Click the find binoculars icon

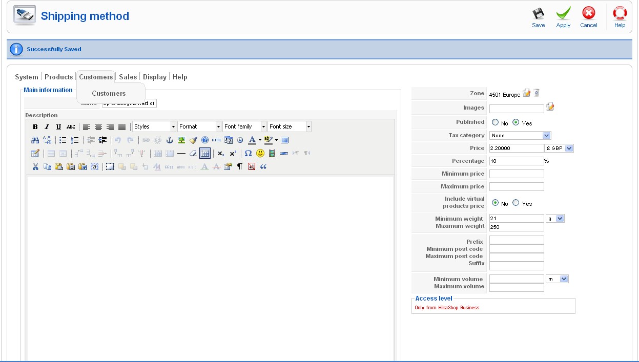tap(35, 140)
